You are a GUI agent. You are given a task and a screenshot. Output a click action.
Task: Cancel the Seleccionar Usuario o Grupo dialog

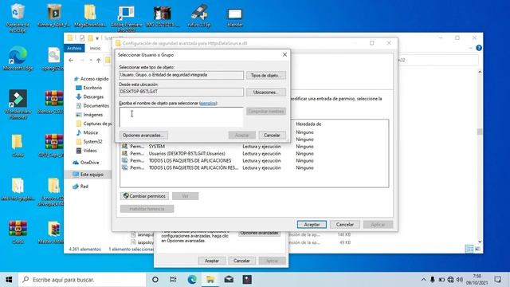[272, 135]
